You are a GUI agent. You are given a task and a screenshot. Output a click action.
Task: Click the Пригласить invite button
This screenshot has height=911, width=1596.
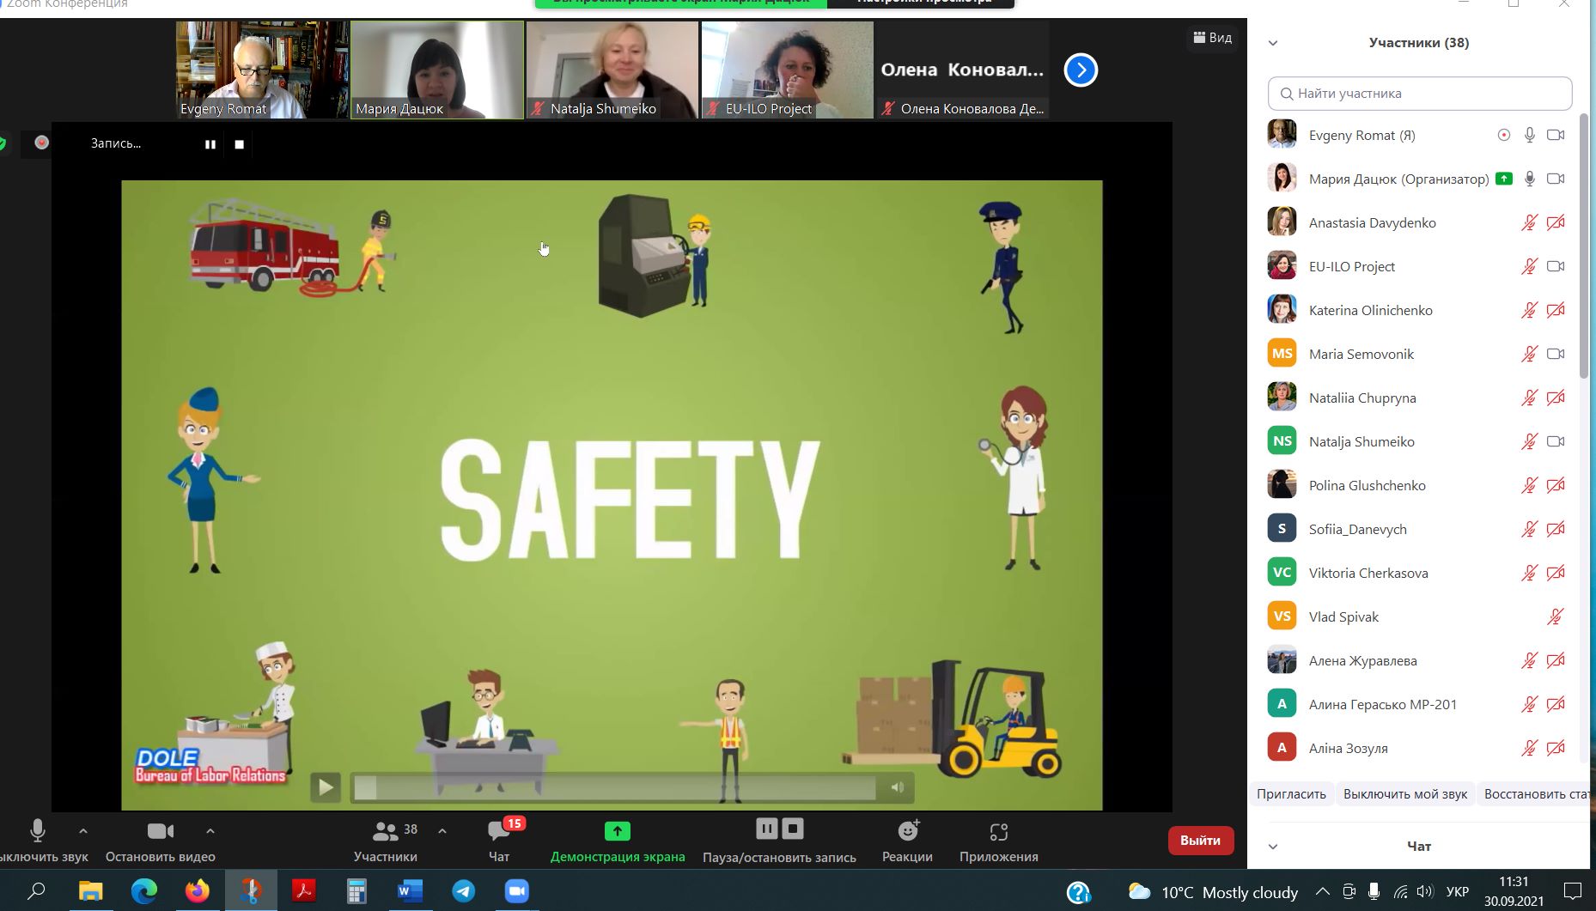pos(1291,793)
